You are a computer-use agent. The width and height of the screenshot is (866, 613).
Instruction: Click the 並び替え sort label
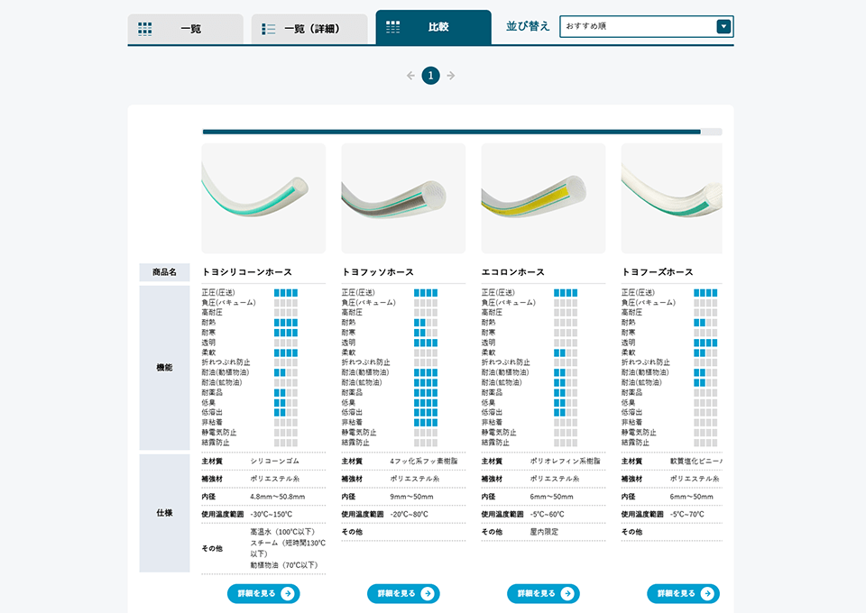[528, 26]
